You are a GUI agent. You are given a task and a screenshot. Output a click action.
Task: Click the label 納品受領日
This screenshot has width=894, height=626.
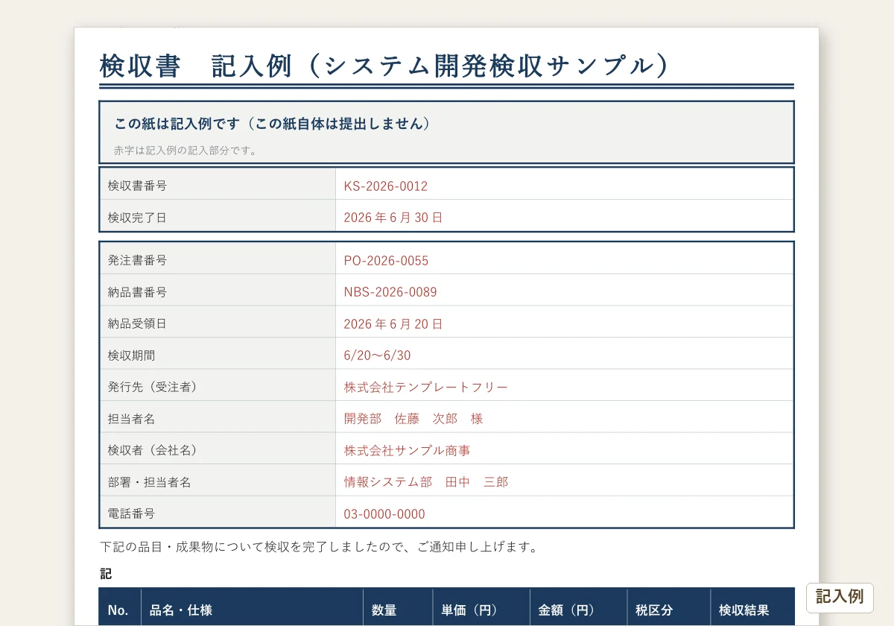tap(137, 323)
